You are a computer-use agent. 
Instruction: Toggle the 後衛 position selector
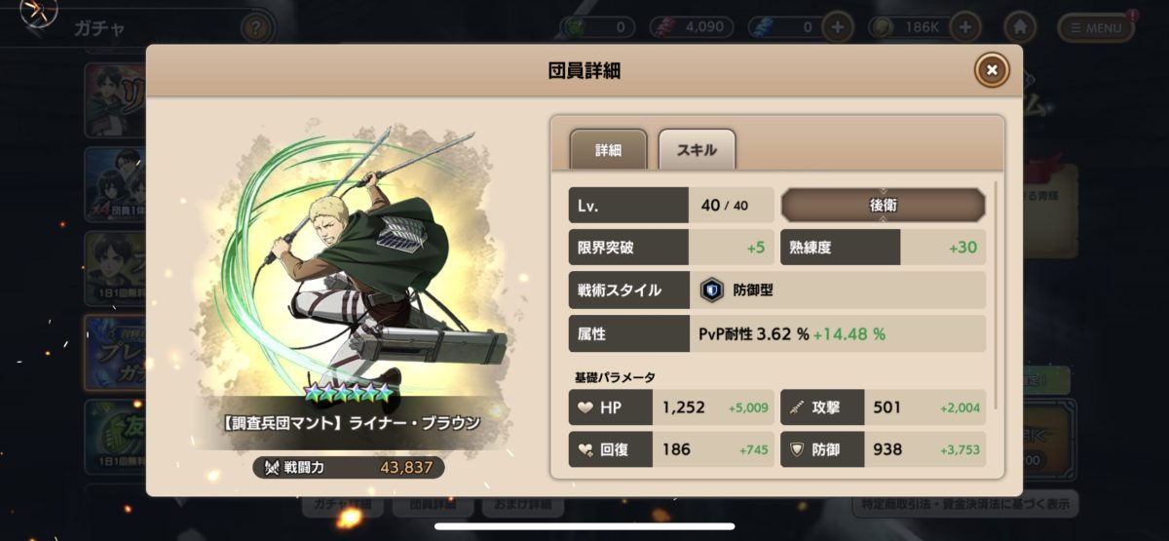click(x=883, y=206)
